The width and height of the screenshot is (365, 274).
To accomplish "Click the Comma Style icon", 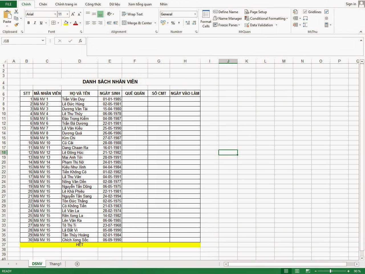I will pyautogui.click(x=179, y=23).
